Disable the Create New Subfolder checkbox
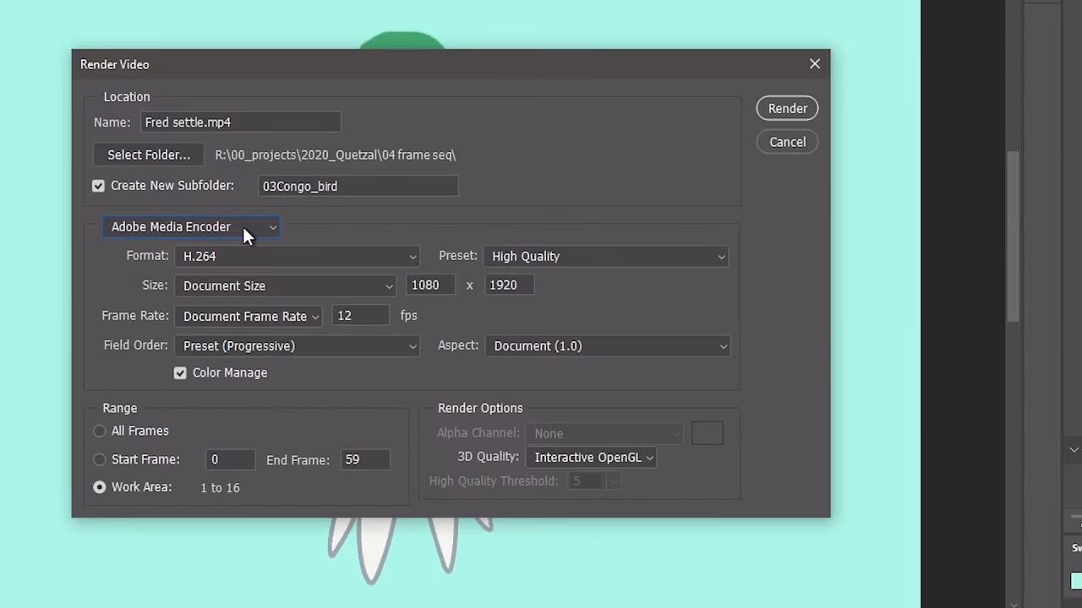1082x608 pixels. click(98, 185)
